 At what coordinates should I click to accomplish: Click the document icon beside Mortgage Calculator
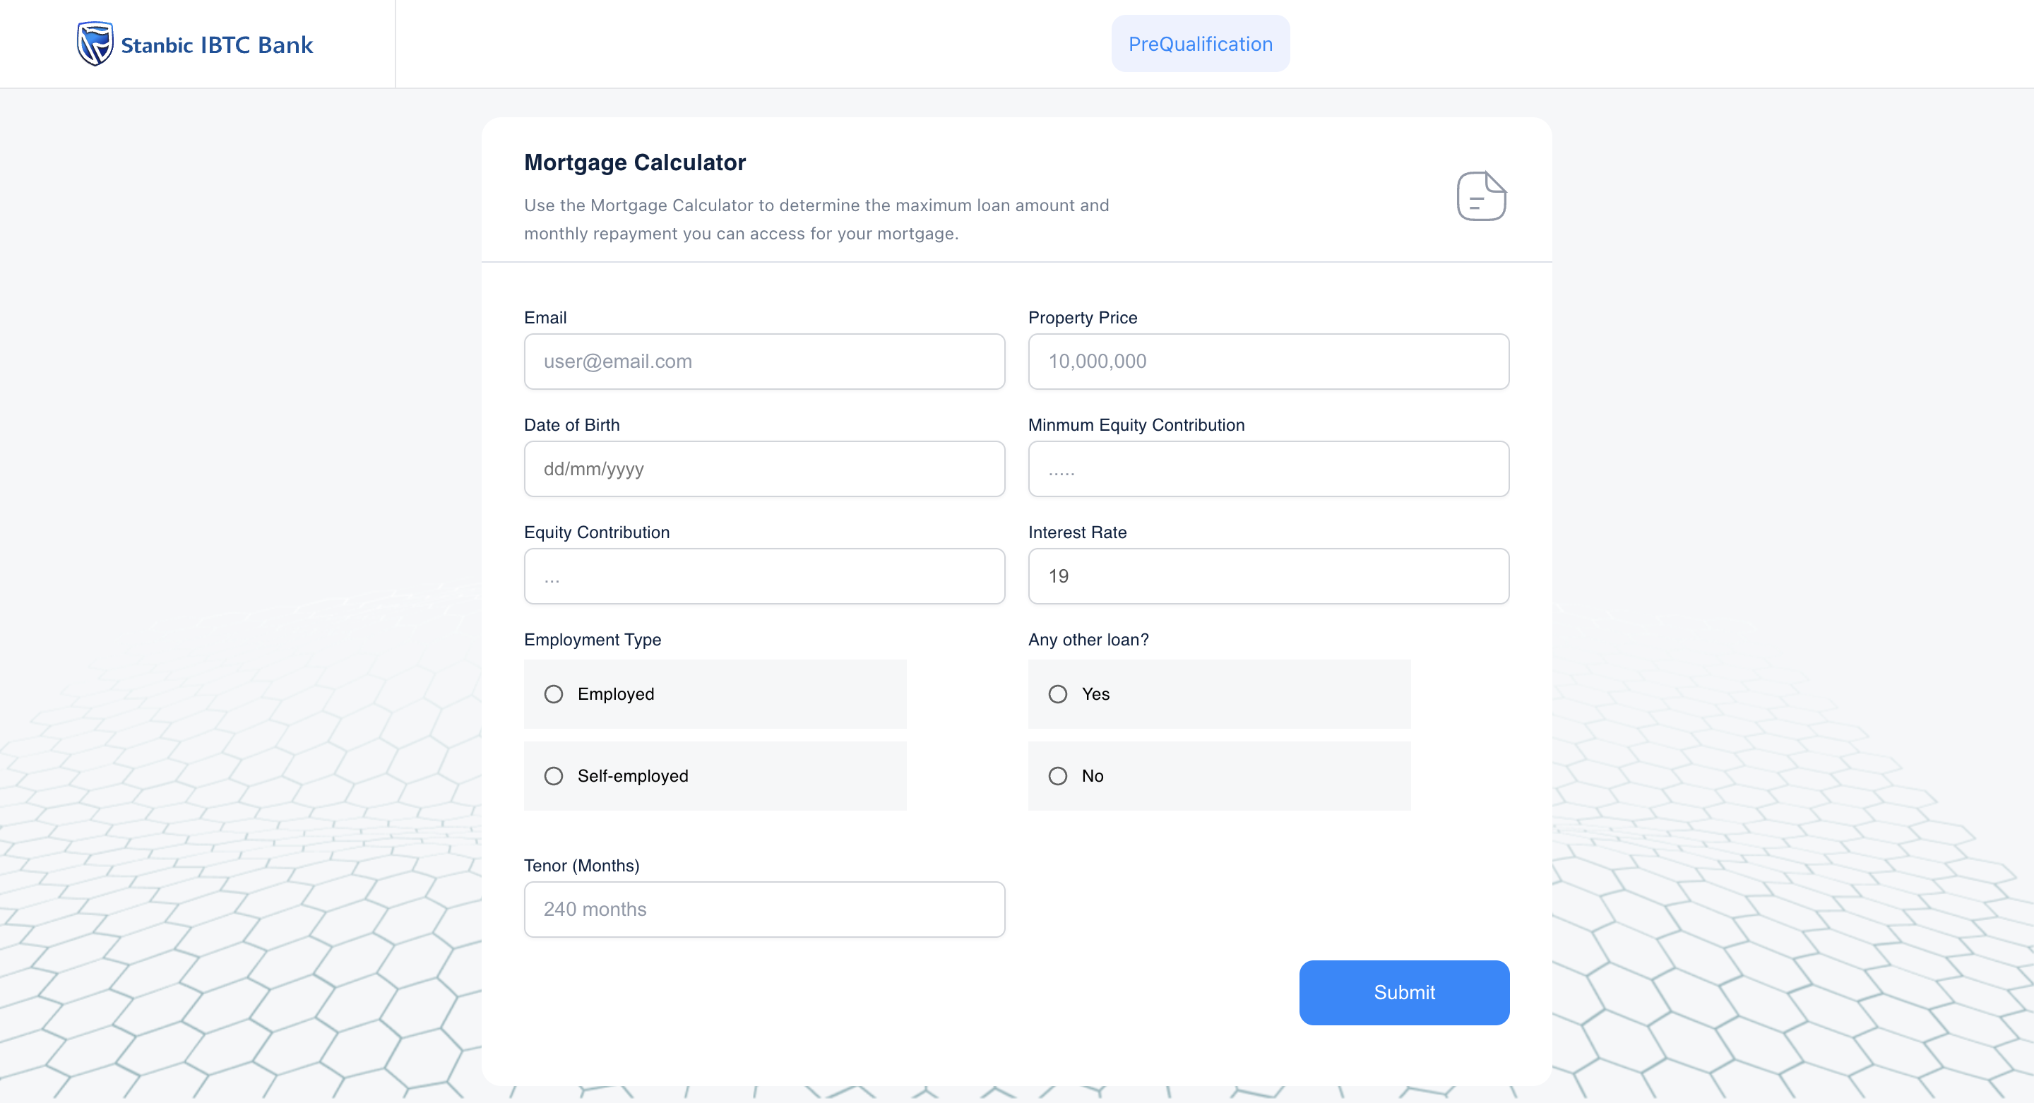click(1480, 196)
